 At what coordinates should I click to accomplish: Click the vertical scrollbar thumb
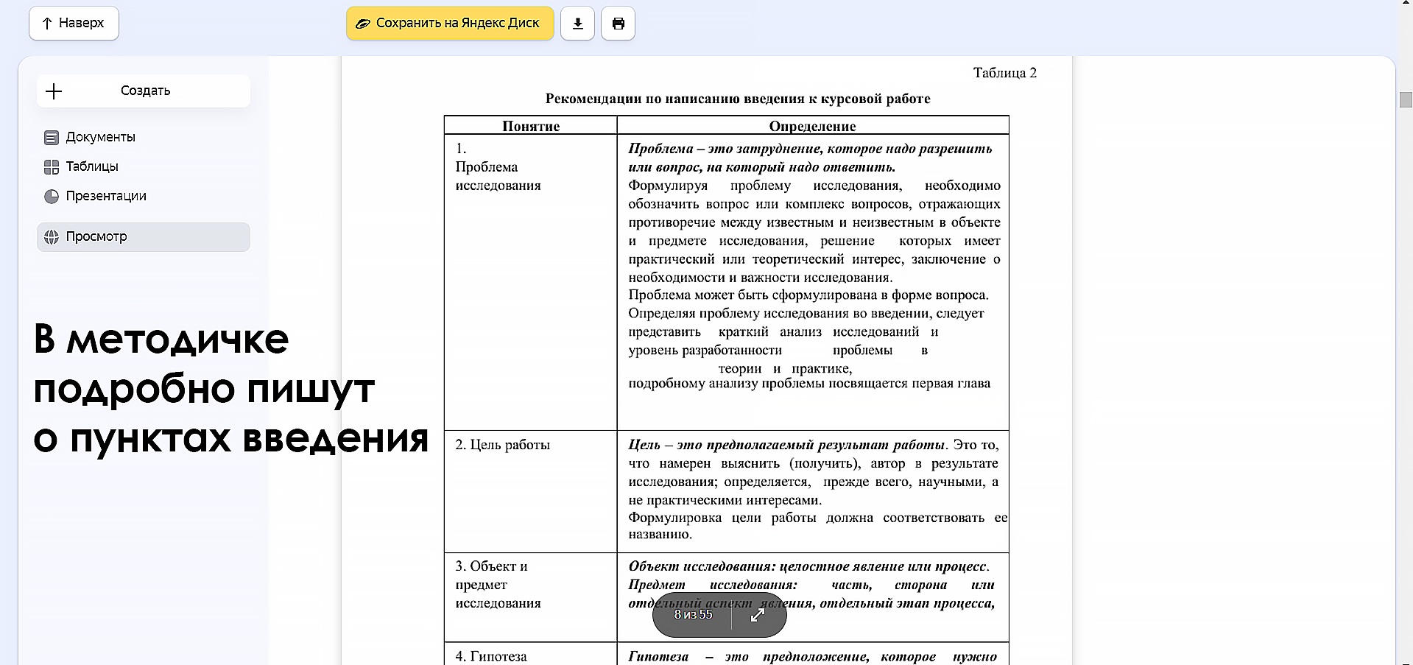pyautogui.click(x=1406, y=99)
